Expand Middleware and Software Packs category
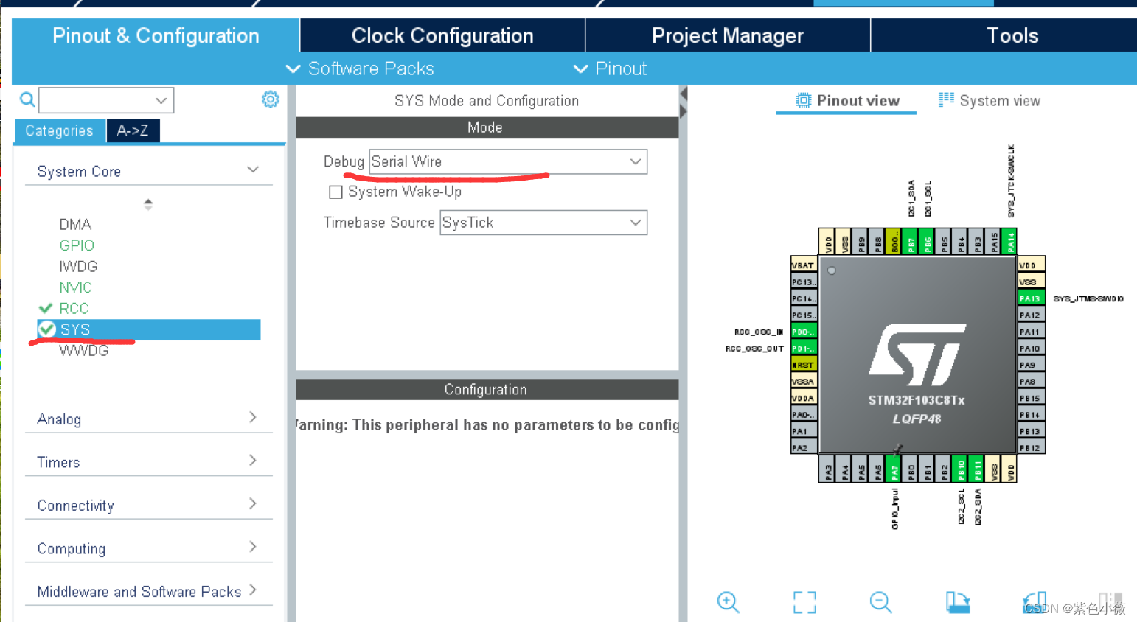Image resolution: width=1137 pixels, height=622 pixels. pos(253,590)
